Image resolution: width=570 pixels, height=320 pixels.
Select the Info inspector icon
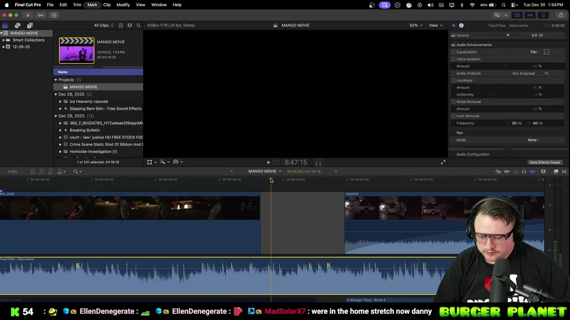click(461, 25)
